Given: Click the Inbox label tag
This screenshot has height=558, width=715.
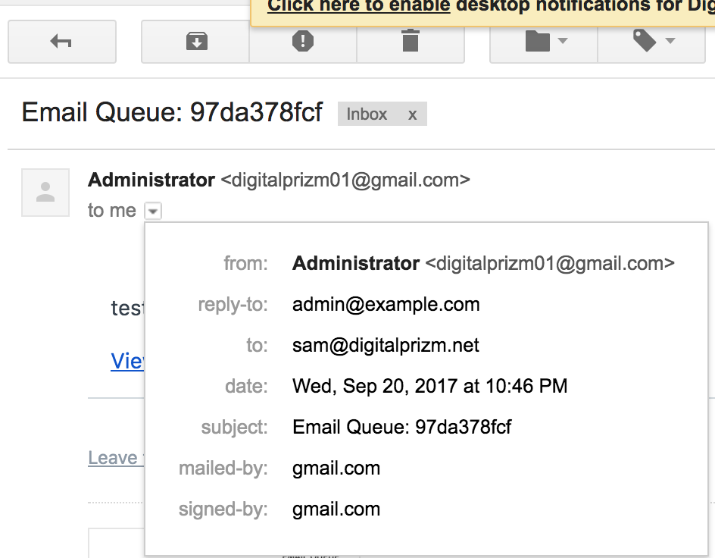Looking at the screenshot, I should (367, 114).
